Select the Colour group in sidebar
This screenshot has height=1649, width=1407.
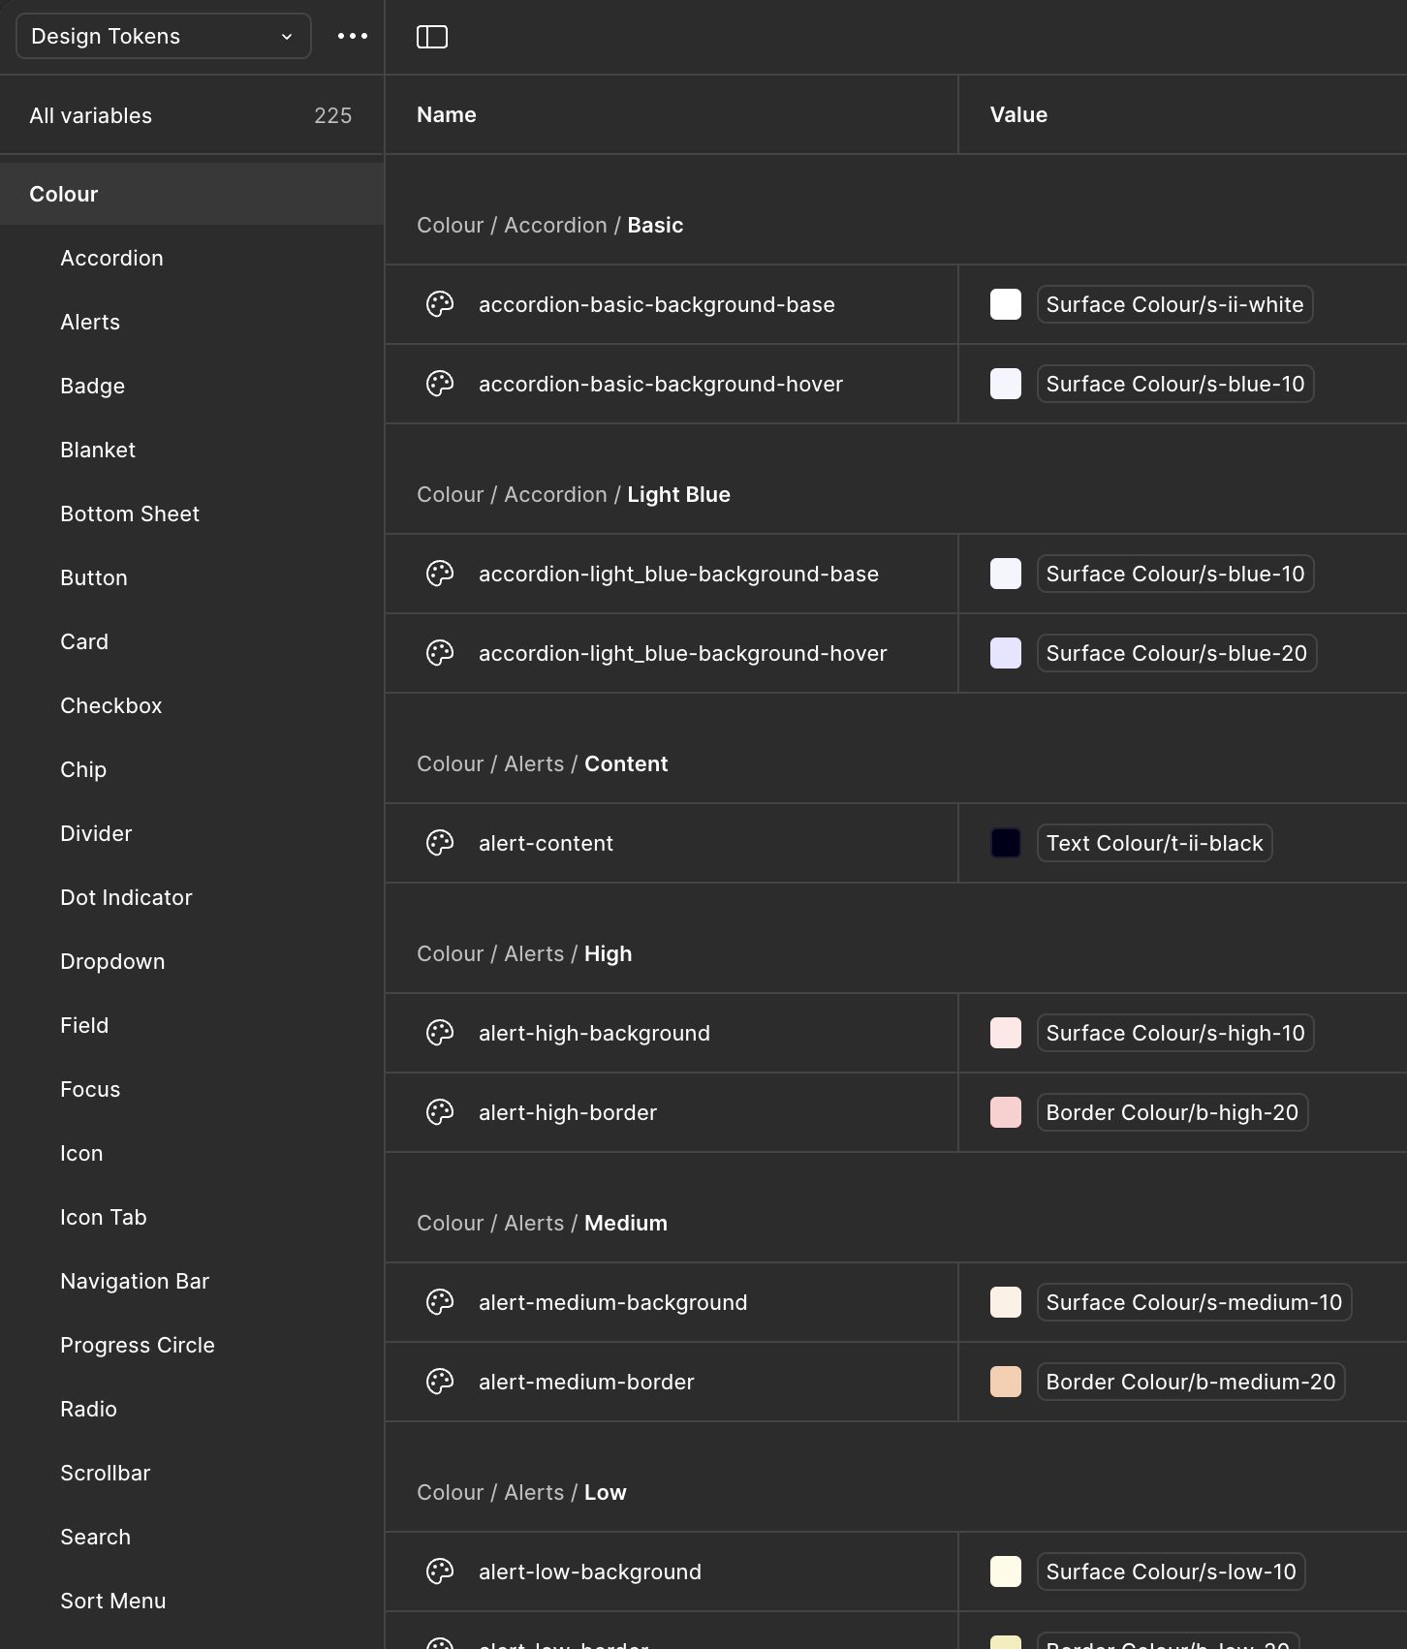click(x=64, y=194)
